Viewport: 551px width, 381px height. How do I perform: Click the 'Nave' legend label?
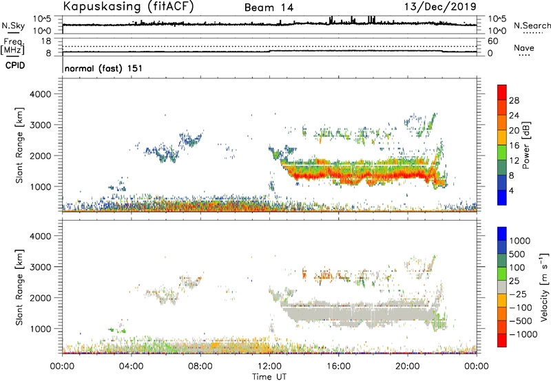point(523,48)
